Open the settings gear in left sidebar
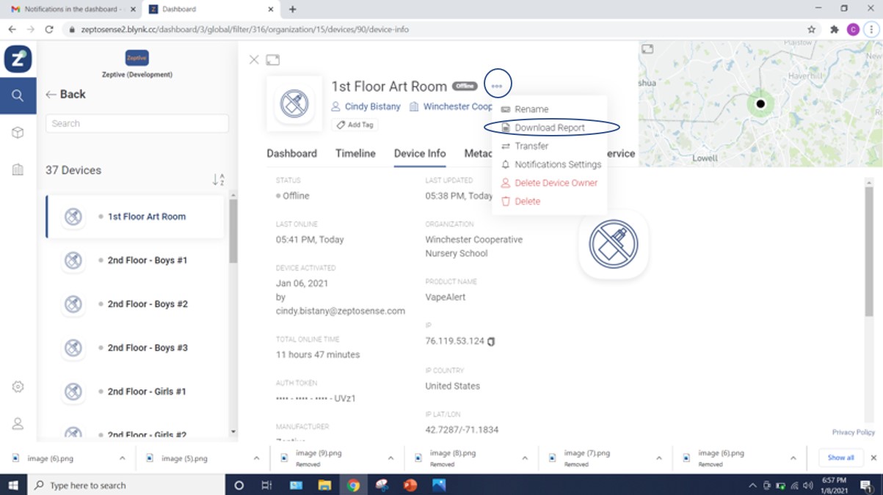 tap(18, 386)
